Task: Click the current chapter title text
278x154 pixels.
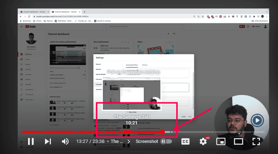Action: pos(117,141)
